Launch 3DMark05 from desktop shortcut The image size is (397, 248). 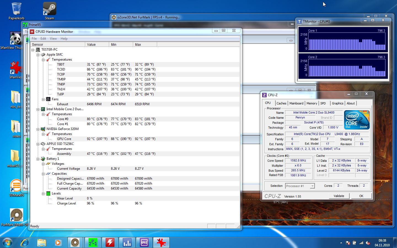(x=16, y=186)
